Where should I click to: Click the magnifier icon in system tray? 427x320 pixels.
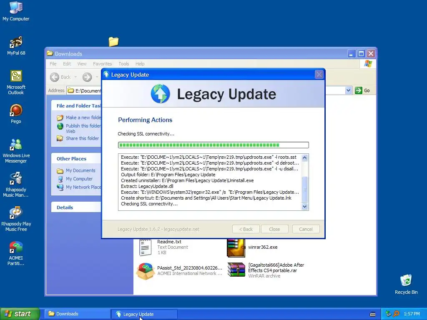point(396,314)
